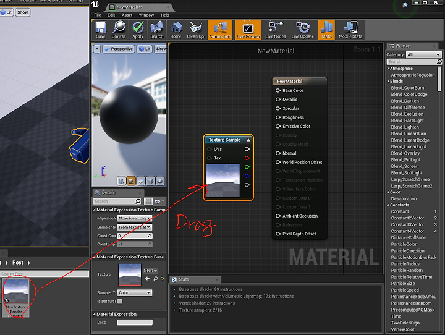Image resolution: width=445 pixels, height=335 pixels.
Task: Click the Browse magnifier icon
Action: [119, 30]
